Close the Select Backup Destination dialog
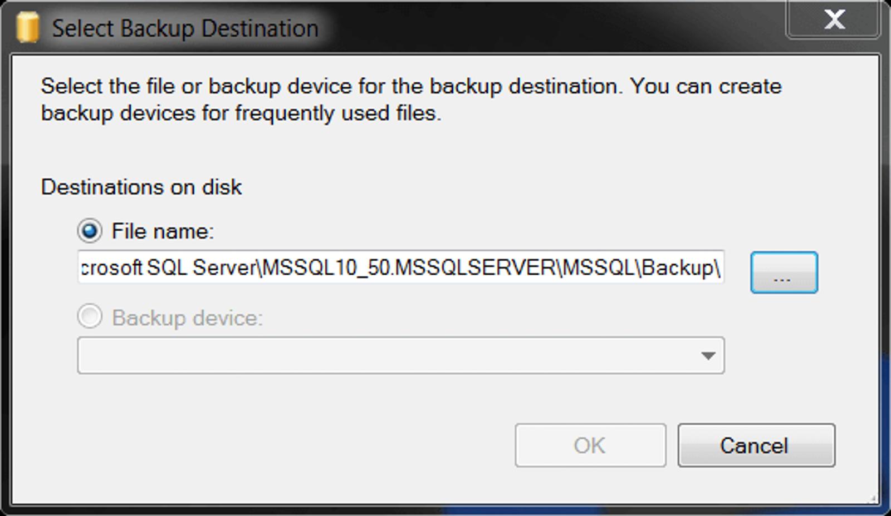The width and height of the screenshot is (891, 516). (833, 20)
